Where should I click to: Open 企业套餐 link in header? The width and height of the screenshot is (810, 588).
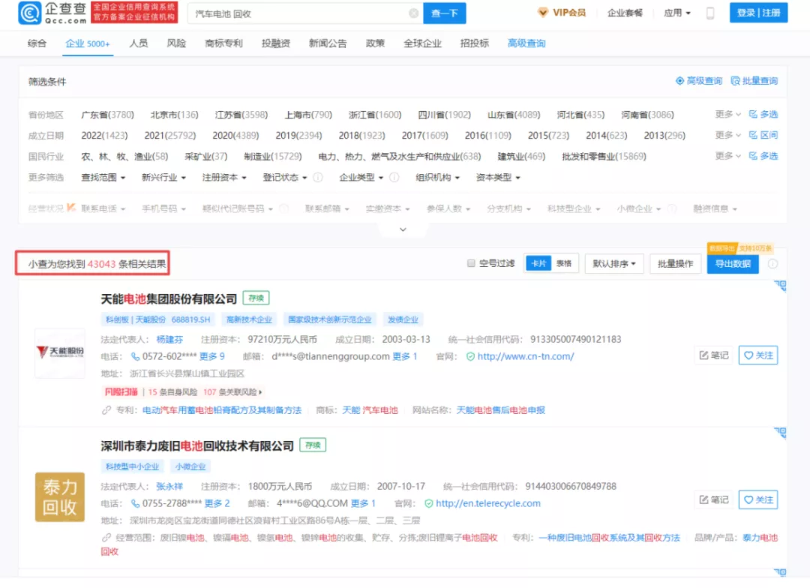click(x=625, y=13)
